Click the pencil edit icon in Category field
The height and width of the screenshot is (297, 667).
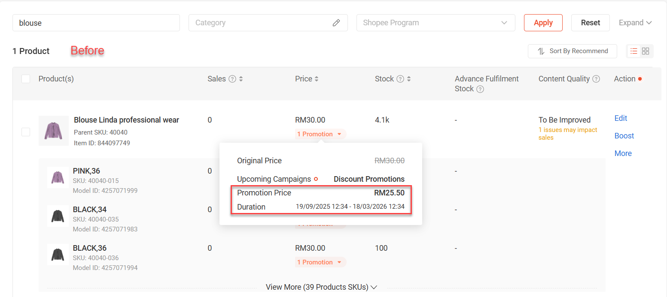(x=336, y=23)
